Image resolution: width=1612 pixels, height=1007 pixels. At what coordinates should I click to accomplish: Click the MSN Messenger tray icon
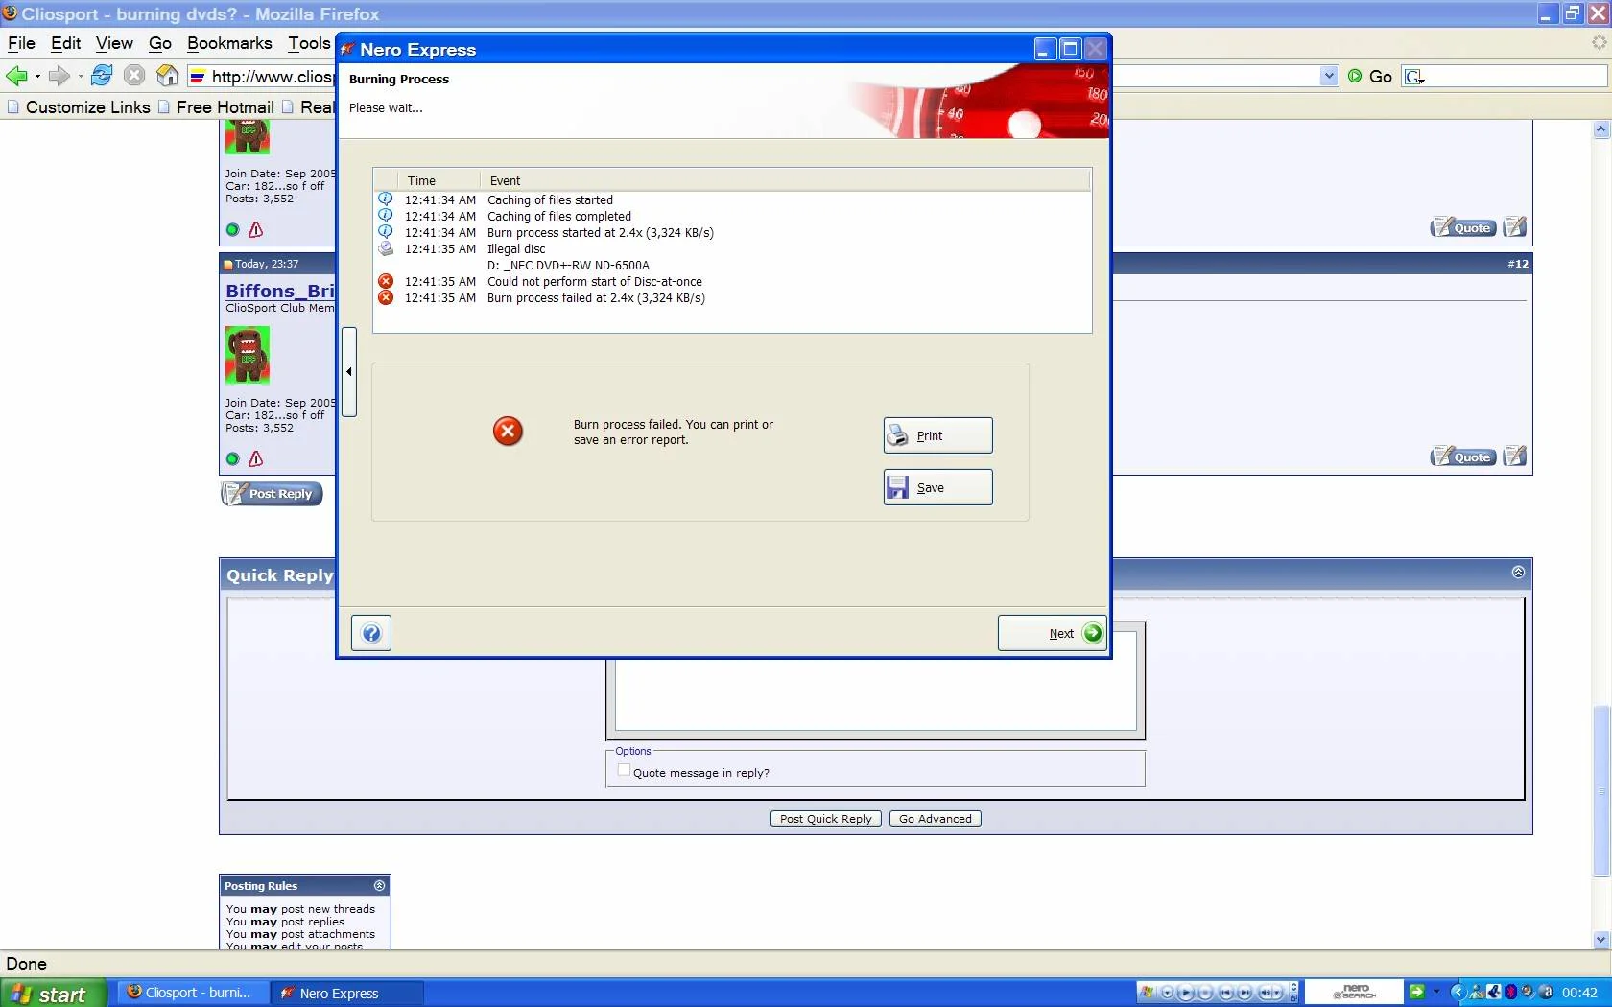(x=1477, y=992)
